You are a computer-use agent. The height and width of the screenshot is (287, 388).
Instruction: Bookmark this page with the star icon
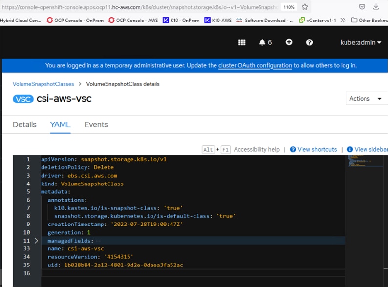(305, 7)
